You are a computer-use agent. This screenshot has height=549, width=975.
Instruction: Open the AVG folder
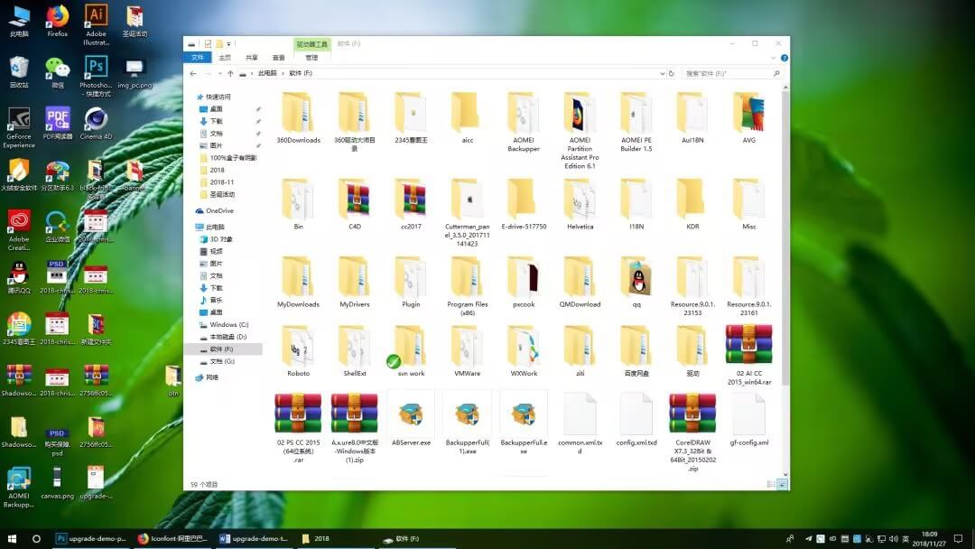tap(748, 119)
